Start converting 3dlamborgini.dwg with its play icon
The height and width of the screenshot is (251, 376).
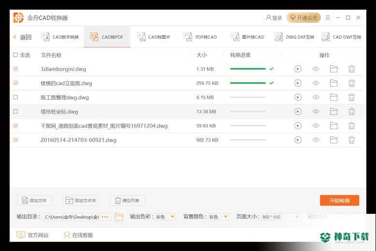298,69
